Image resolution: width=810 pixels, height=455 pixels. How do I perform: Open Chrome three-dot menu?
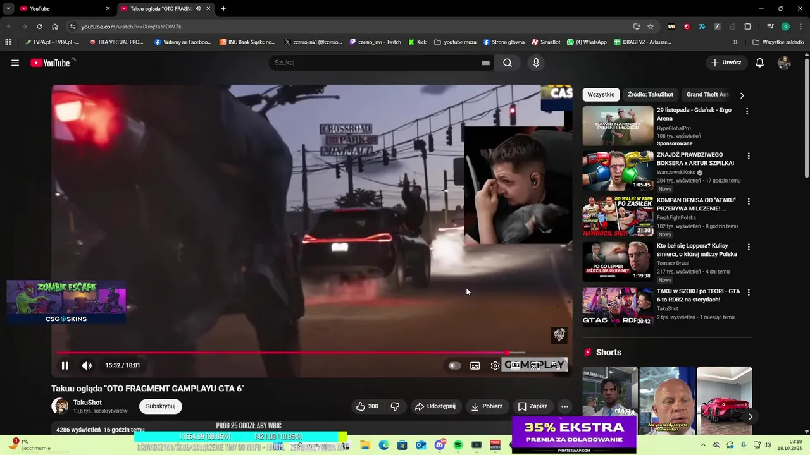click(799, 27)
